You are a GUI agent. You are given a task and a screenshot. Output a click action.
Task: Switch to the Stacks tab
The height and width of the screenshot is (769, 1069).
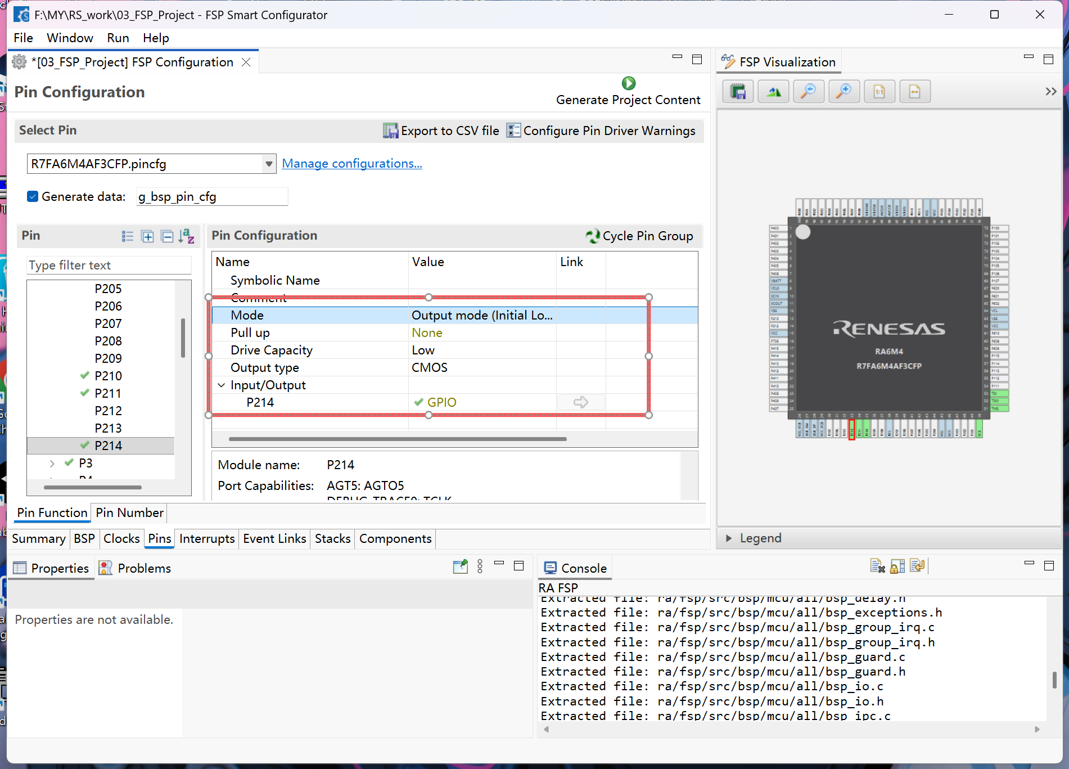332,539
